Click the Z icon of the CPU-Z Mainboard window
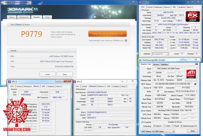The image size is (203, 136). tap(74, 82)
